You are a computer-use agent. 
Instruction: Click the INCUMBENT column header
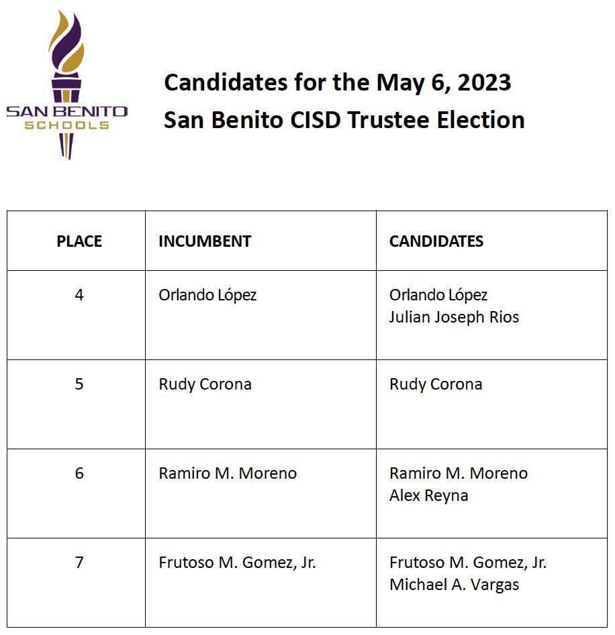click(x=205, y=241)
